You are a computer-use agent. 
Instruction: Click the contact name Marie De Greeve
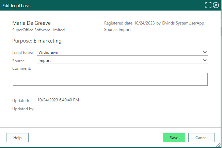[31, 23]
